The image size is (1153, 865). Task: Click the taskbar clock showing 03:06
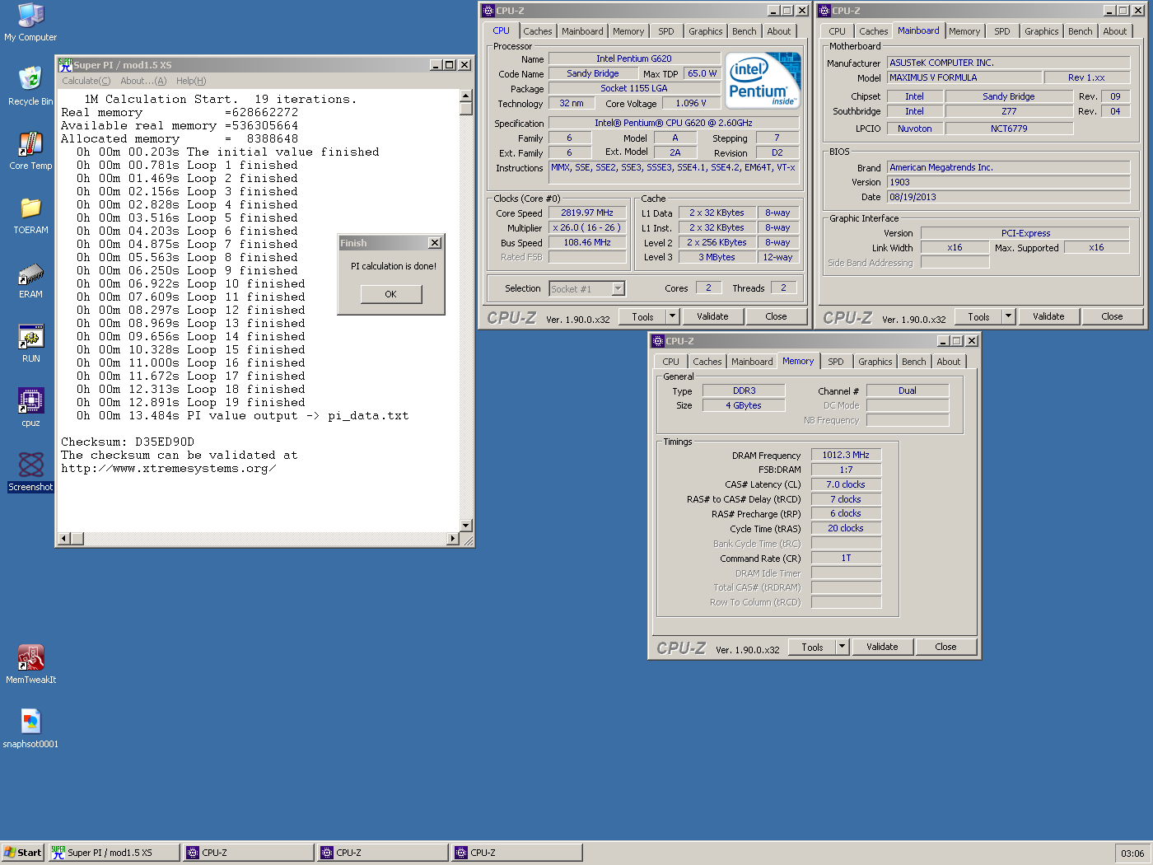tap(1132, 853)
